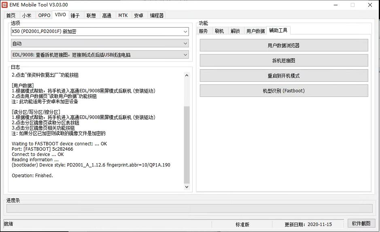The image size is (380, 232).
Task: Switch to the MTK tab
Action: (123, 15)
